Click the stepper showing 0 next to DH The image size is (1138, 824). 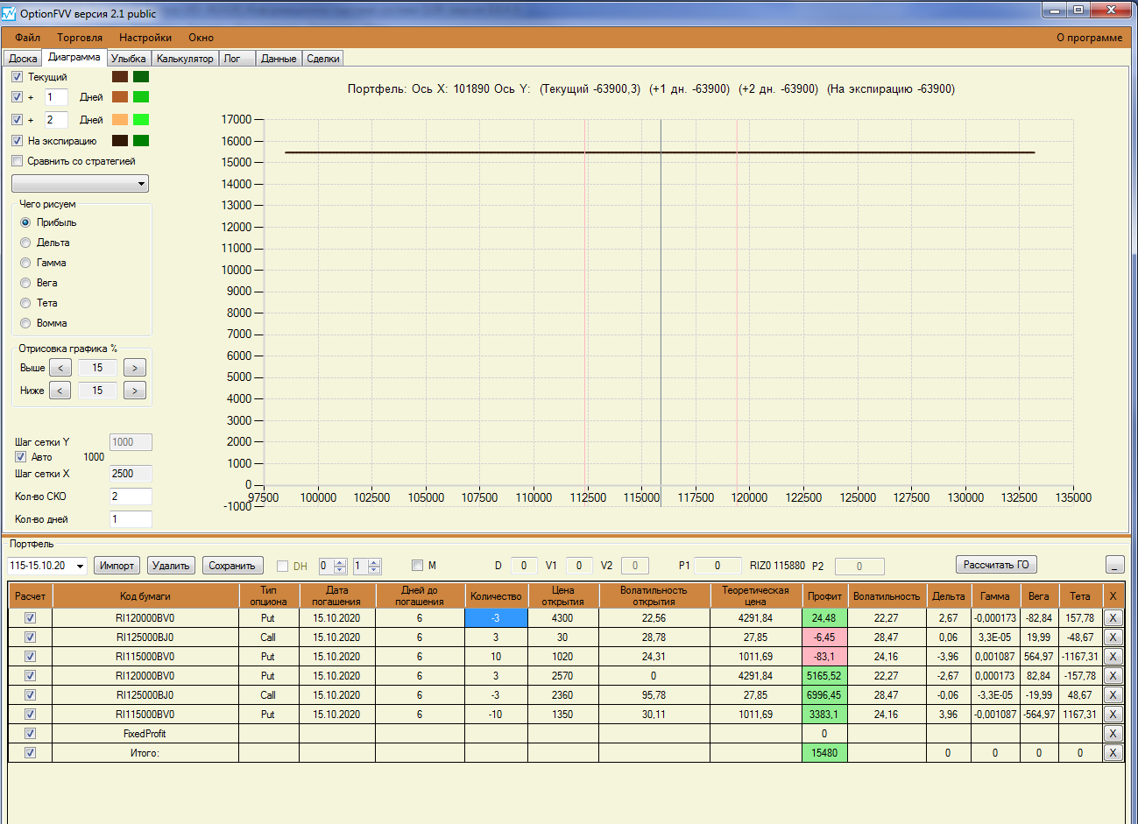[332, 566]
